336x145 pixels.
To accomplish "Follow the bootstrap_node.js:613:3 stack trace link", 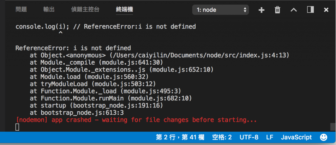I will (x=82, y=113).
